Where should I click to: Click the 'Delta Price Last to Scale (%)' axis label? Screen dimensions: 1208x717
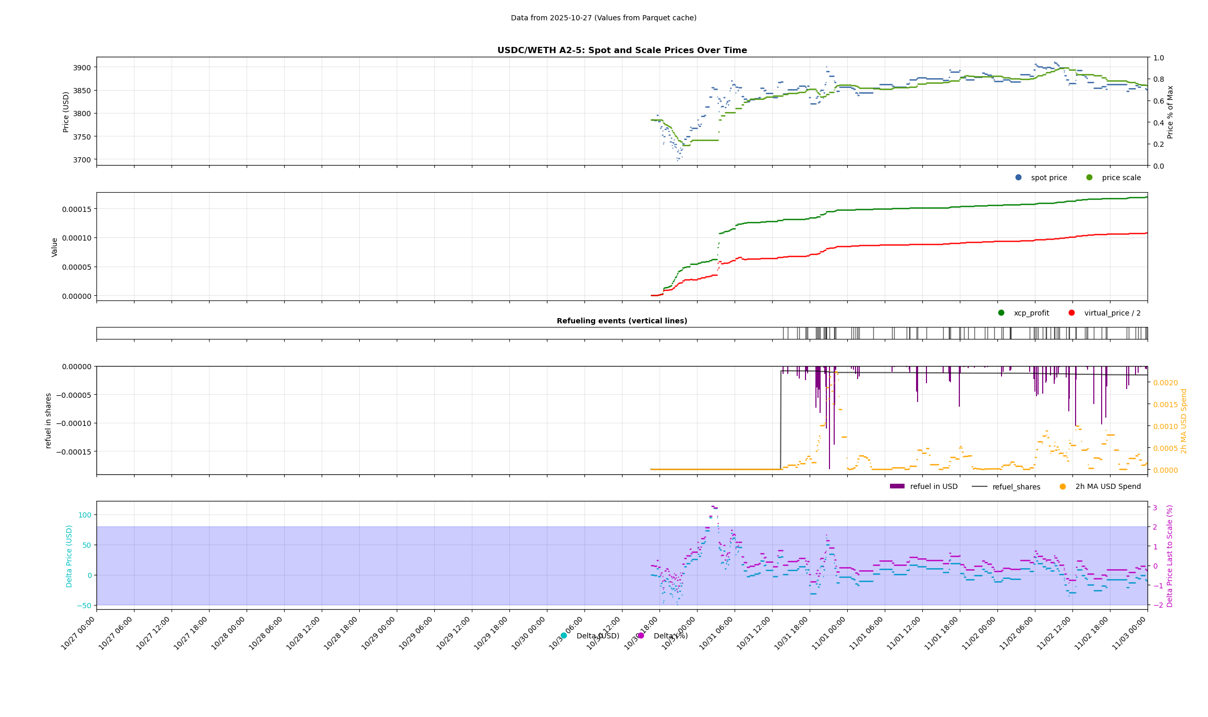coord(1169,556)
